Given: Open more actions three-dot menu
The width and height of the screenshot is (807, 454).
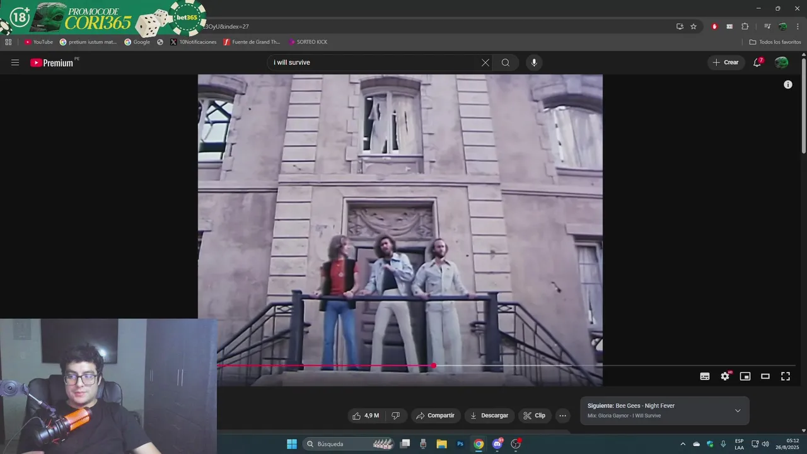Looking at the screenshot, I should click(563, 416).
